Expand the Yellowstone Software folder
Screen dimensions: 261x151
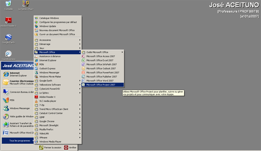[57, 85]
